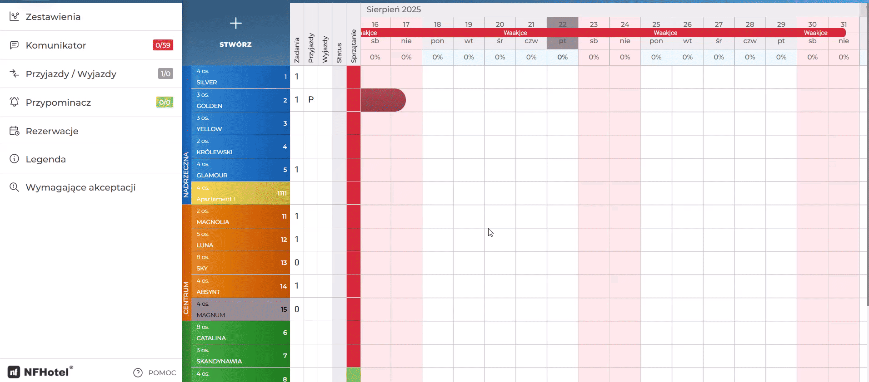Click the NFHotel logo
This screenshot has width=869, height=382.
pos(40,372)
